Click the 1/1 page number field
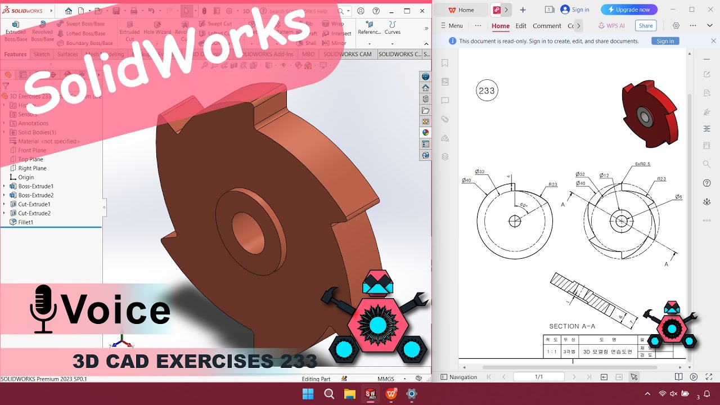This screenshot has height=405, width=720. (539, 377)
